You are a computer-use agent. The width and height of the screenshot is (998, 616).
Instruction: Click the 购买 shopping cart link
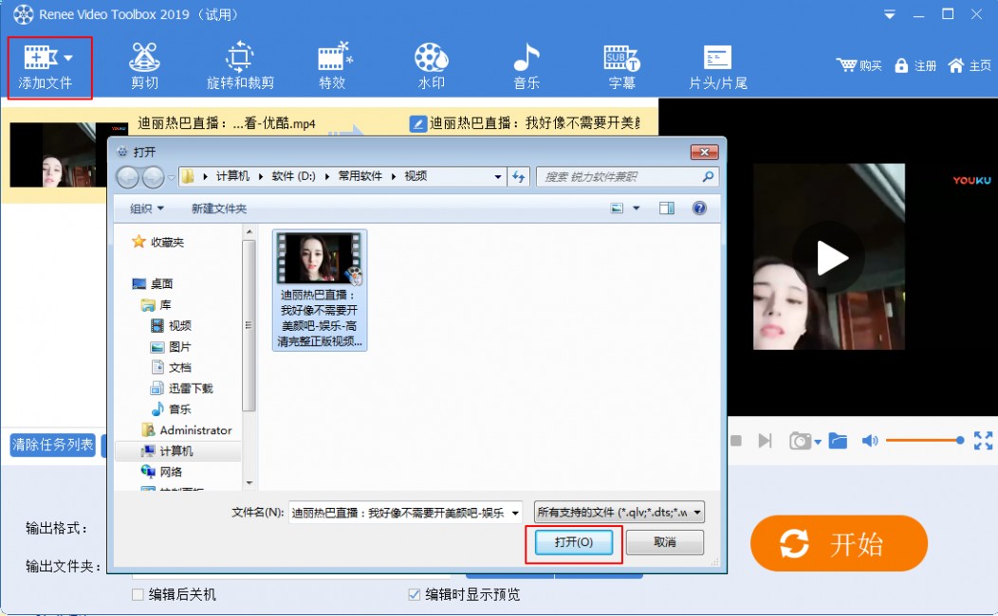pos(859,65)
